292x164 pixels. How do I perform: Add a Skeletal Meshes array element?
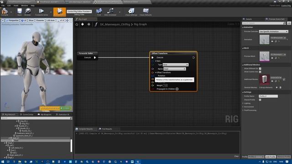pos(277,87)
